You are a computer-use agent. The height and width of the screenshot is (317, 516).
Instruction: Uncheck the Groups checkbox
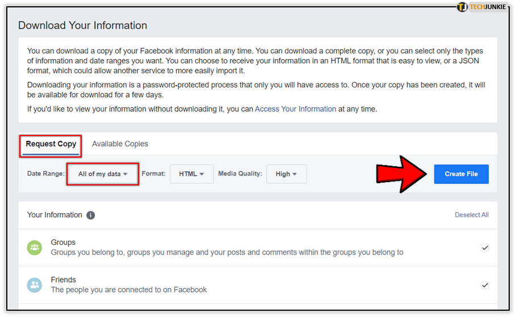click(x=485, y=248)
